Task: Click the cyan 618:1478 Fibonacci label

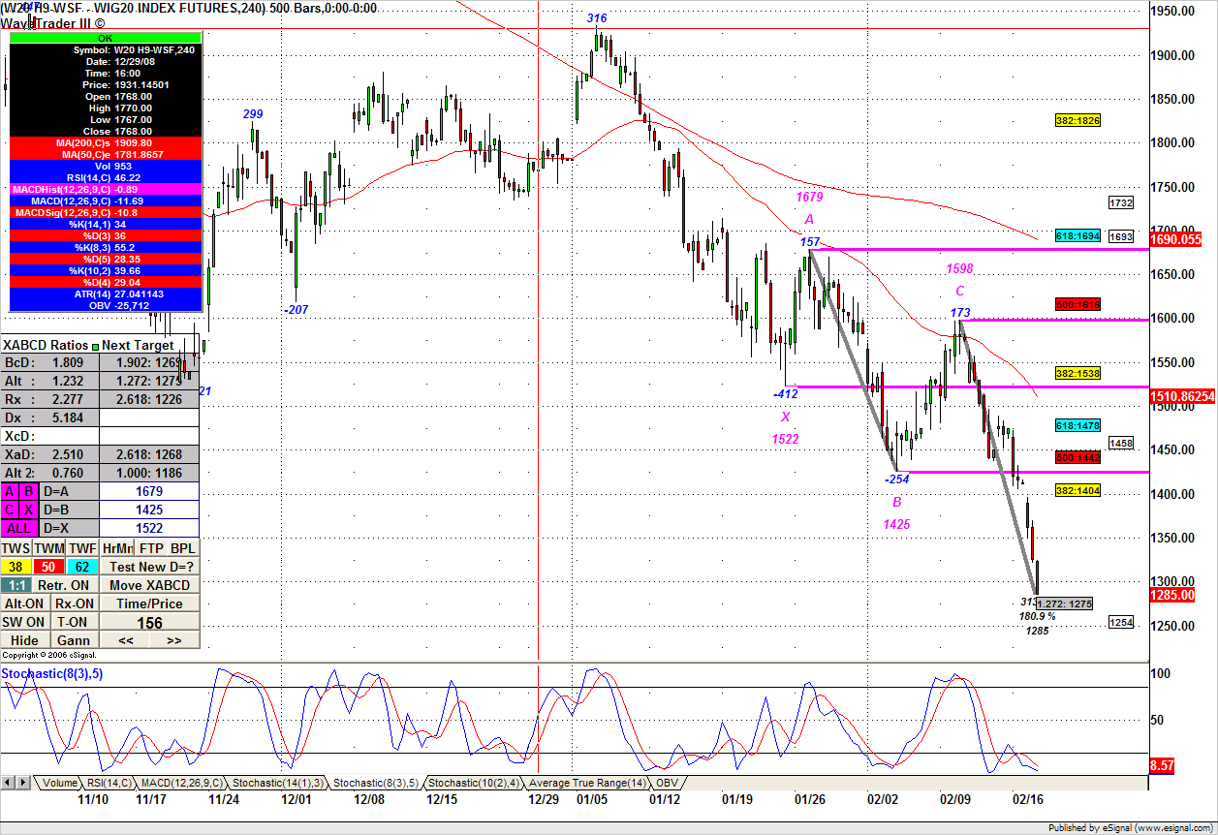Action: click(1077, 425)
